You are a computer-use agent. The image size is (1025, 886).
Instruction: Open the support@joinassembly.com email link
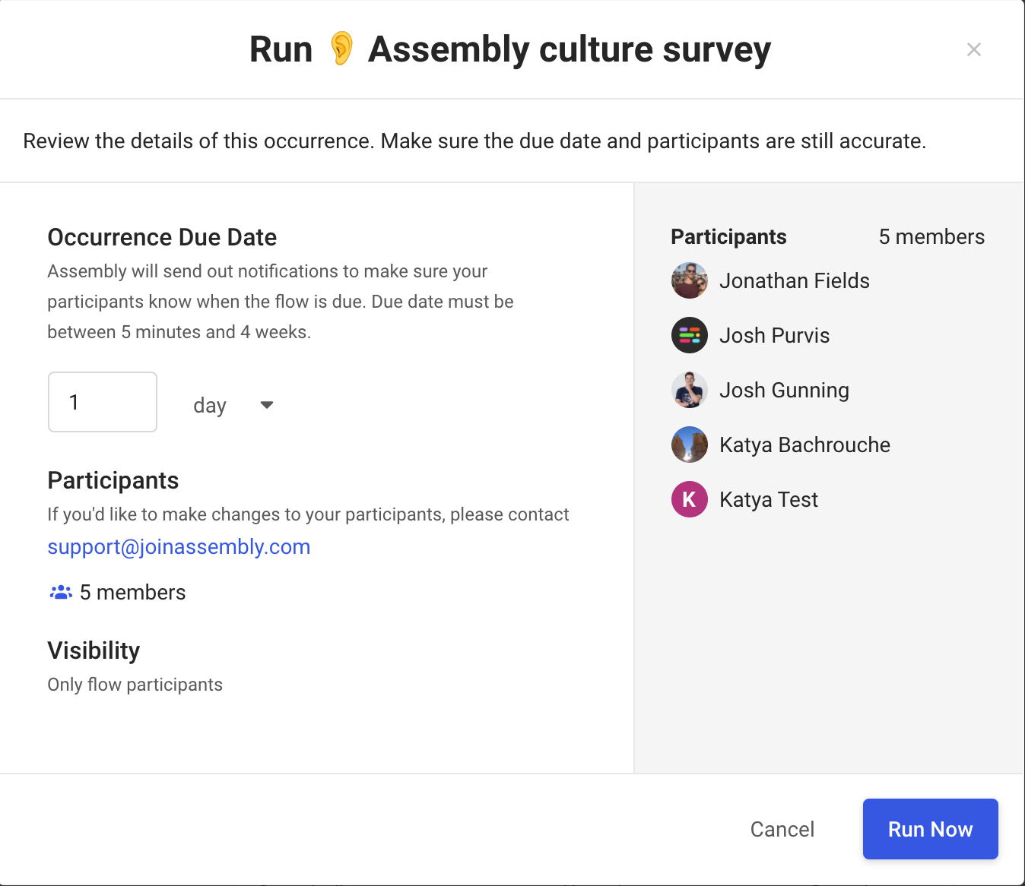coord(179,547)
